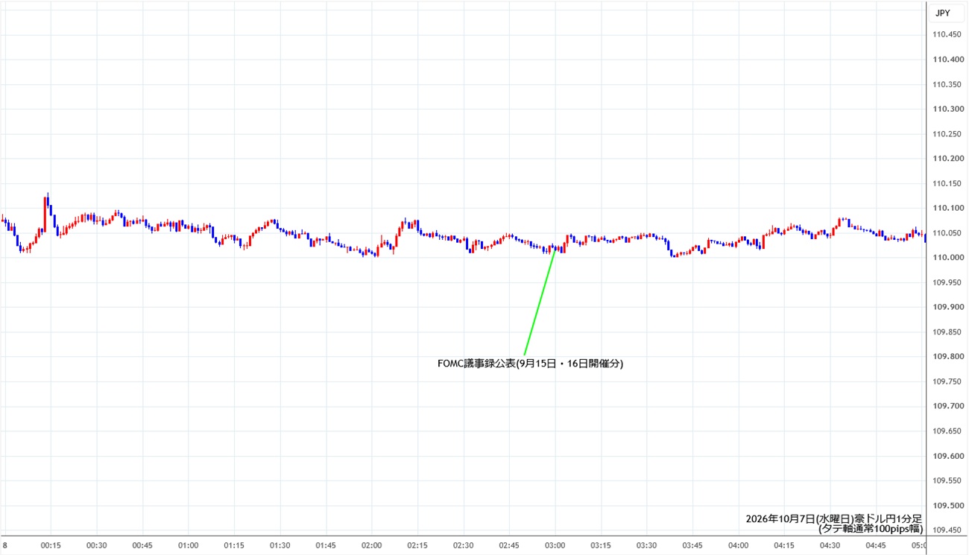969x555 pixels.
Task: Click the JPY currency label
Action: click(x=944, y=12)
